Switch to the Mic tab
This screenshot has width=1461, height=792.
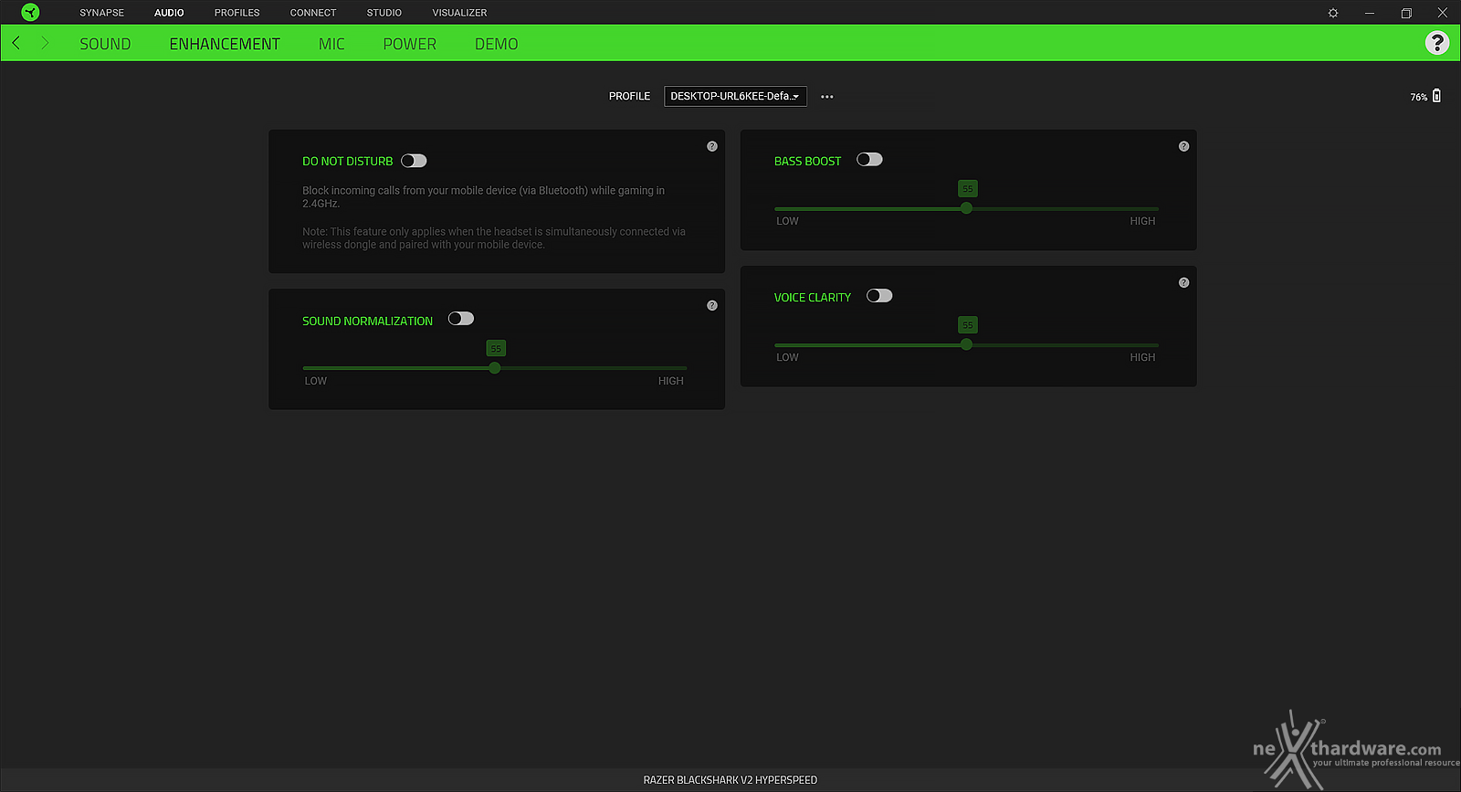331,44
